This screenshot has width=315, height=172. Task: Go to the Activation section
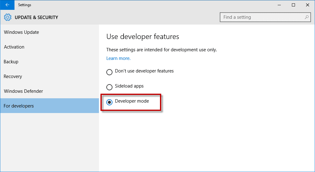coord(14,47)
